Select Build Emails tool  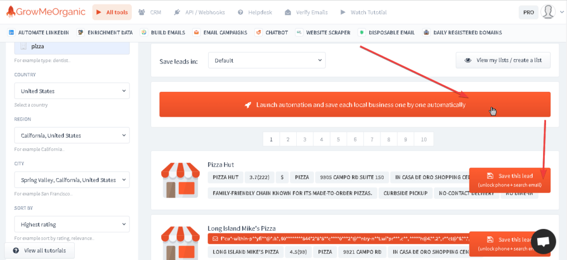click(163, 33)
